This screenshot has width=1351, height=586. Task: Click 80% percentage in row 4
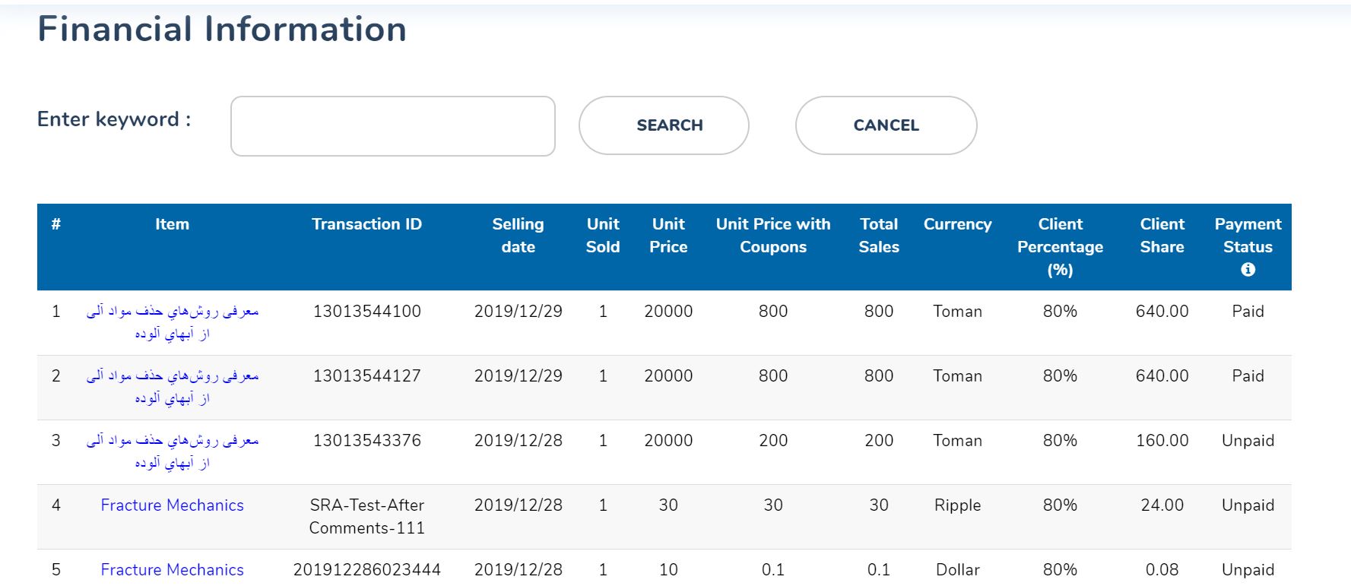coord(1060,505)
